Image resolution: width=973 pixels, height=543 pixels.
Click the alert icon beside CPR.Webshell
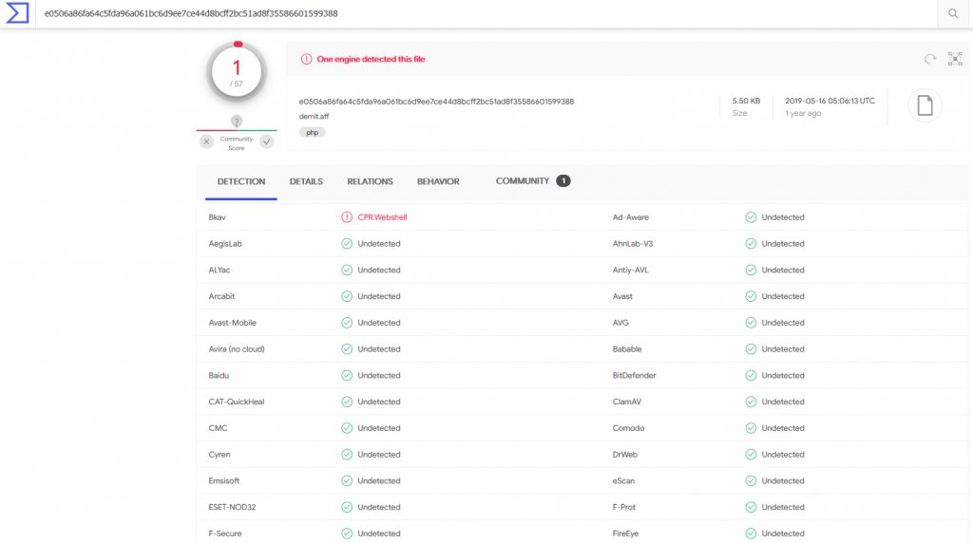click(x=347, y=217)
